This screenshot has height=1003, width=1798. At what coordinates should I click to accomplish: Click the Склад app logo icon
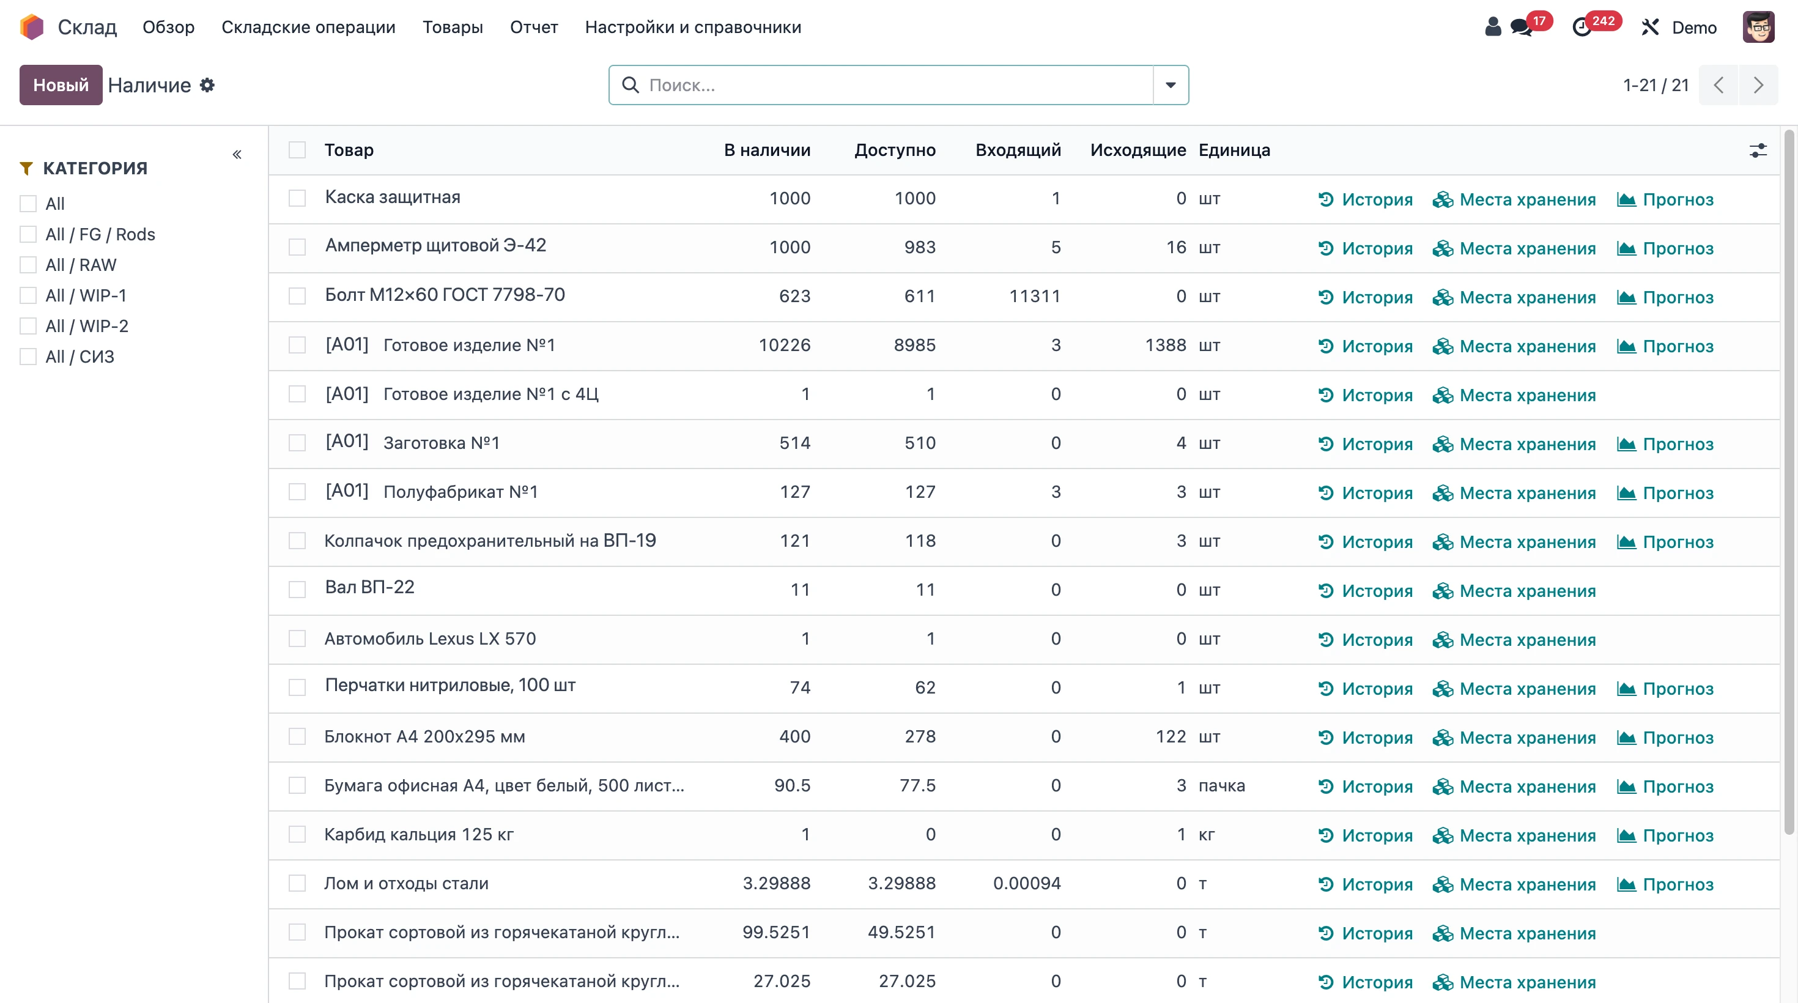point(32,28)
